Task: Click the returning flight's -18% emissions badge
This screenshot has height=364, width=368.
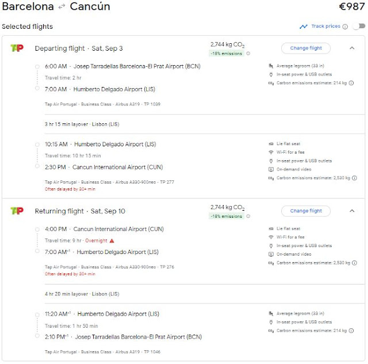Action: tap(227, 217)
